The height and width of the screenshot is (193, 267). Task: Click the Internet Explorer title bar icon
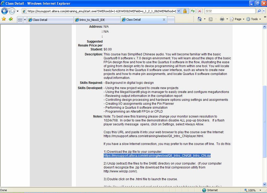pyautogui.click(x=3, y=3)
